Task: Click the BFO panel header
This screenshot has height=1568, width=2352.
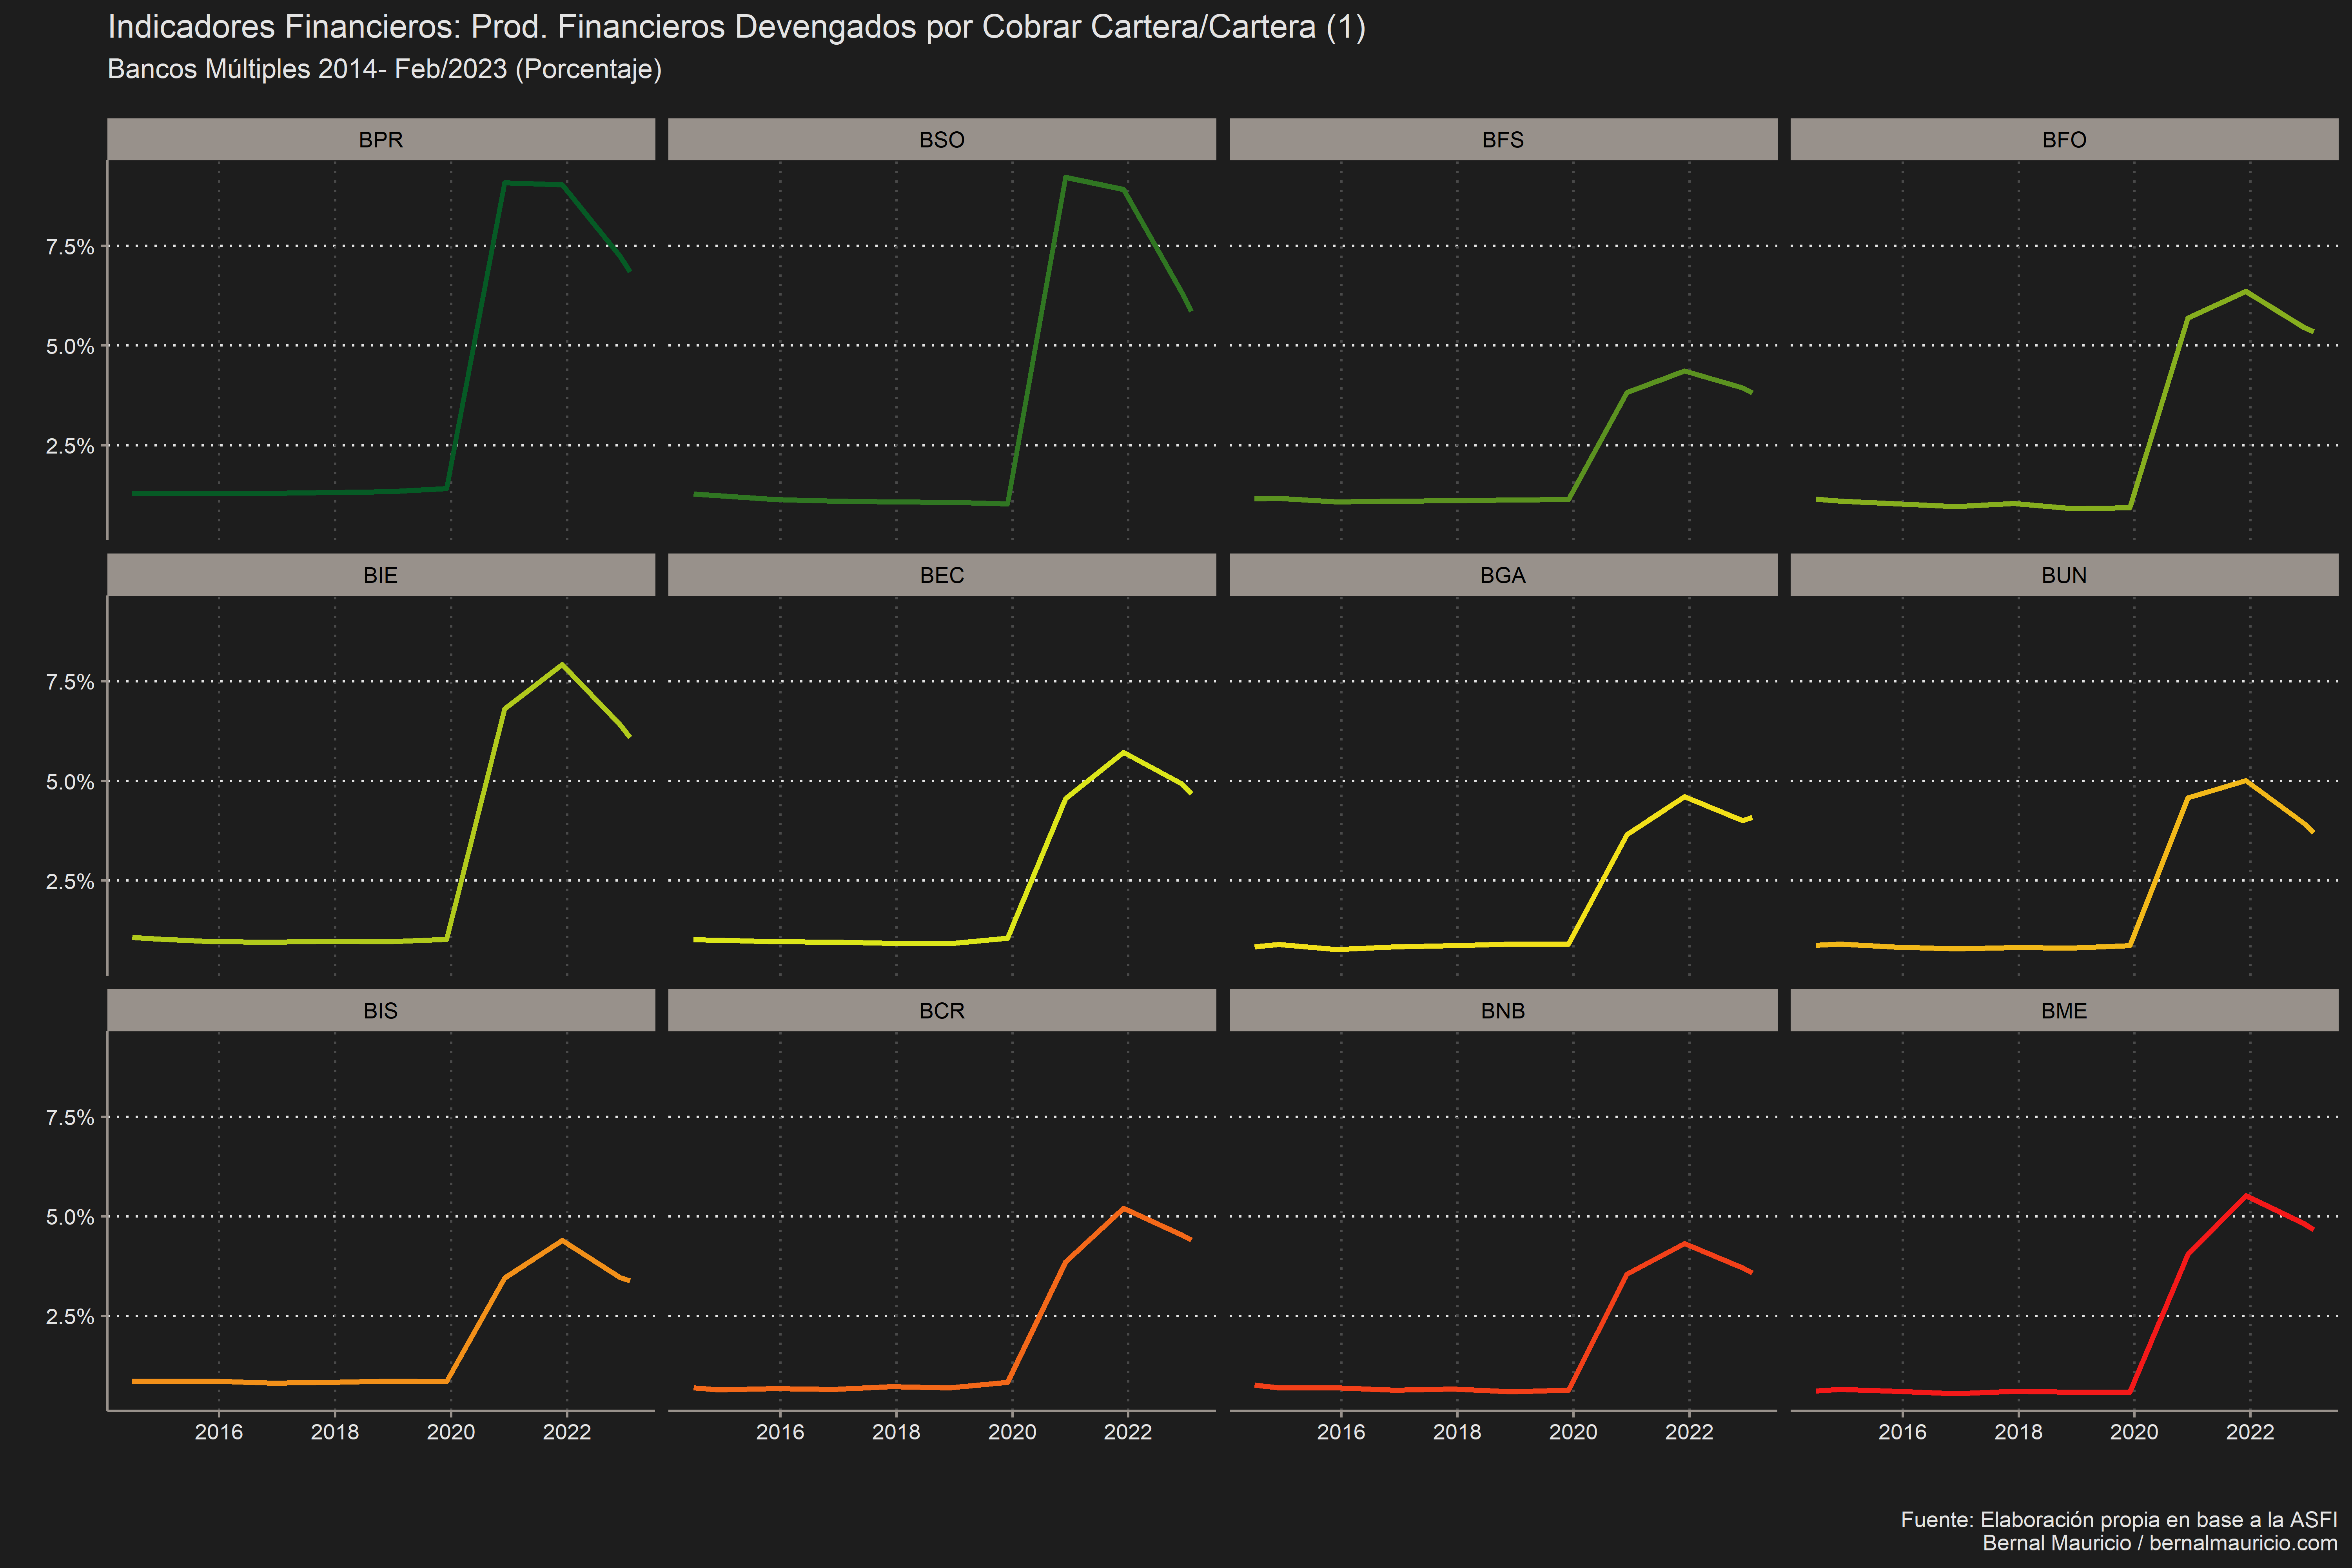Action: (2064, 139)
